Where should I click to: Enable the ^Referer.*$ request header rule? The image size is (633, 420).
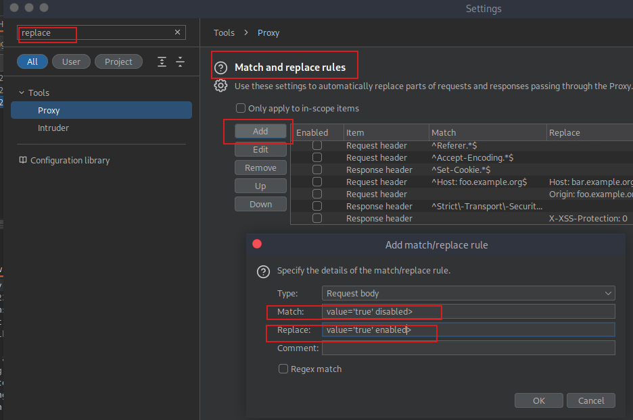pyautogui.click(x=317, y=146)
